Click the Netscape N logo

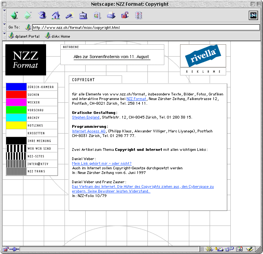253,15
